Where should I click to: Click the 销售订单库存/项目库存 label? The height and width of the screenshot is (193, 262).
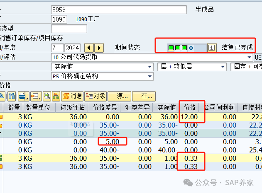click(32, 38)
